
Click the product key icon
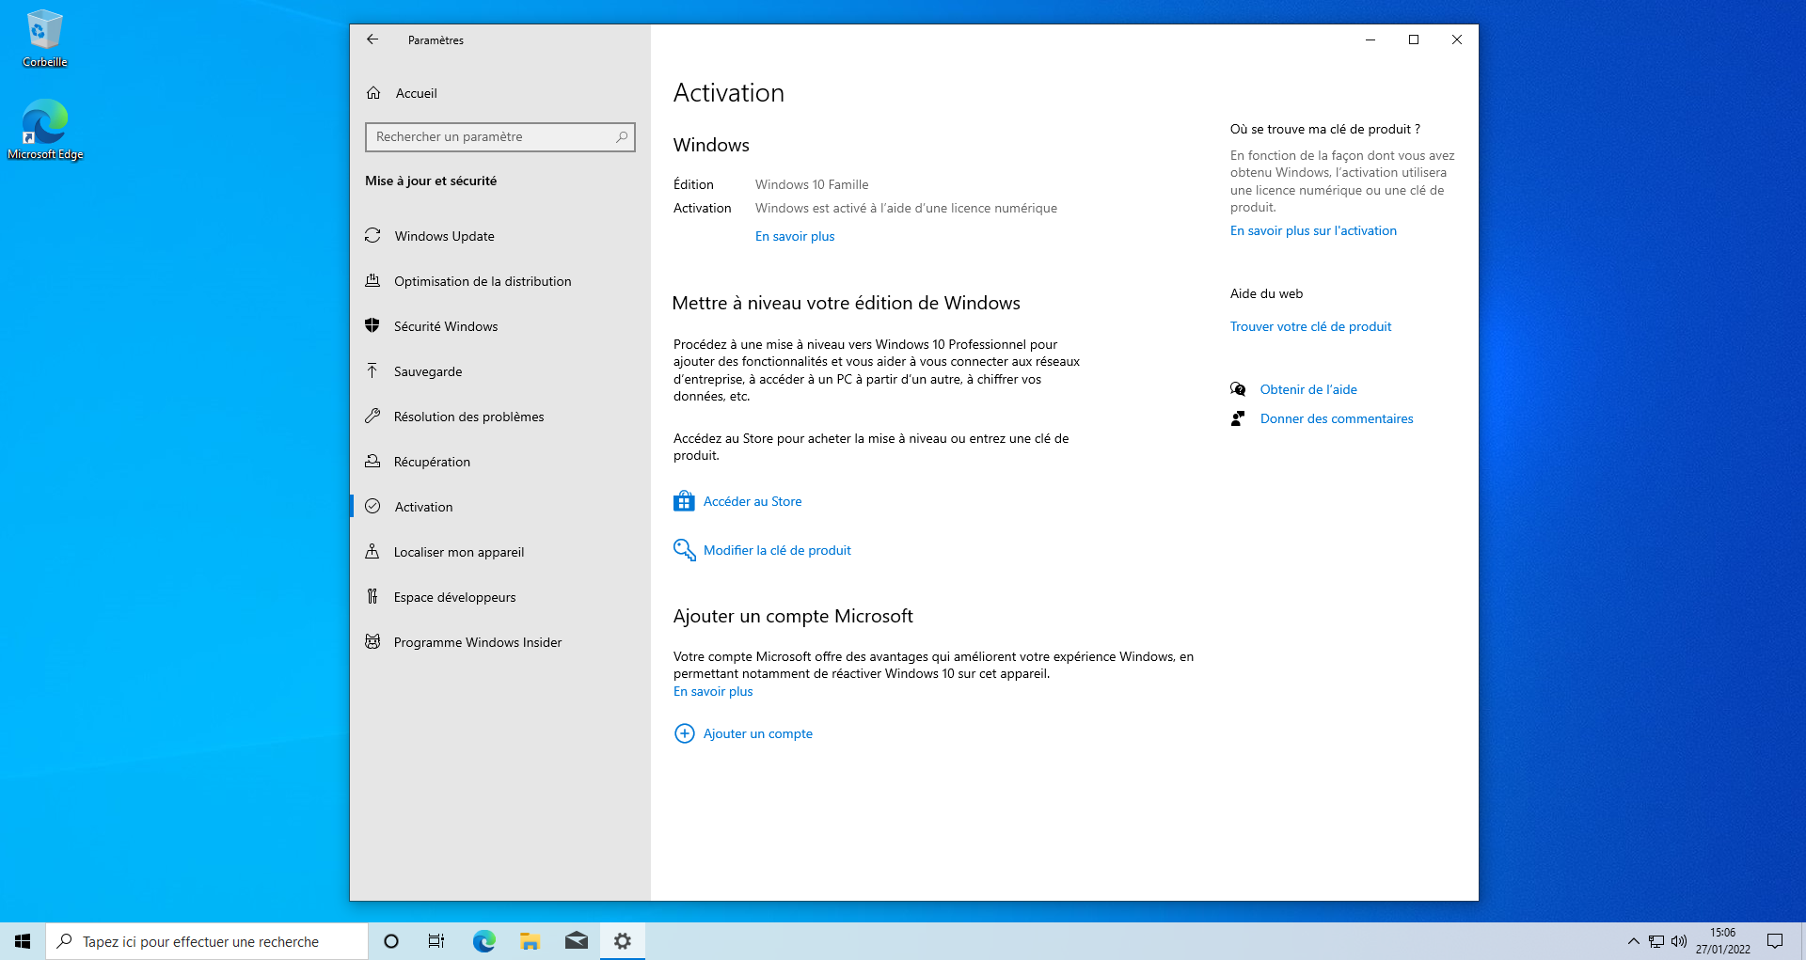[684, 550]
